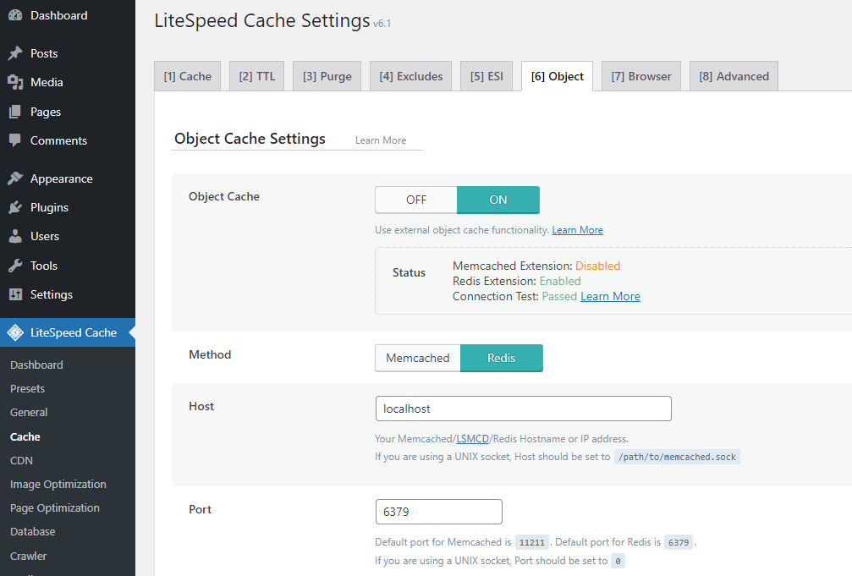Open the Presets submenu item
Screen dimensions: 852x576
pos(27,389)
